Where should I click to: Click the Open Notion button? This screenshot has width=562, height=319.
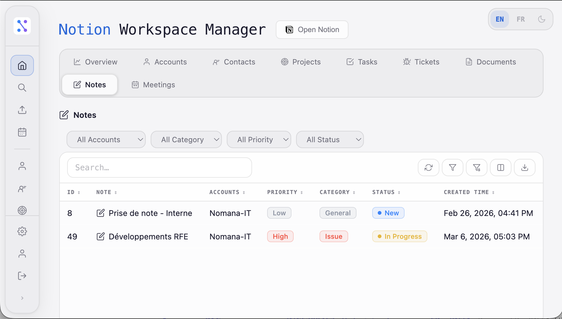pyautogui.click(x=312, y=30)
